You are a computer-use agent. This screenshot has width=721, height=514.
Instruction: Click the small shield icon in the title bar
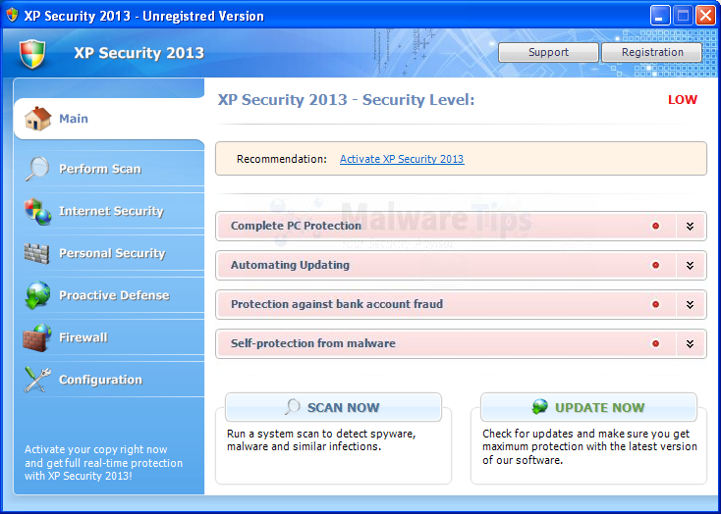click(12, 15)
